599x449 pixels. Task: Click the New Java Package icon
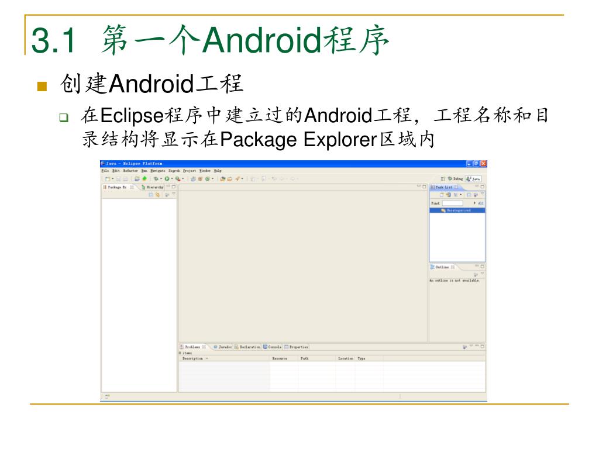[200, 179]
